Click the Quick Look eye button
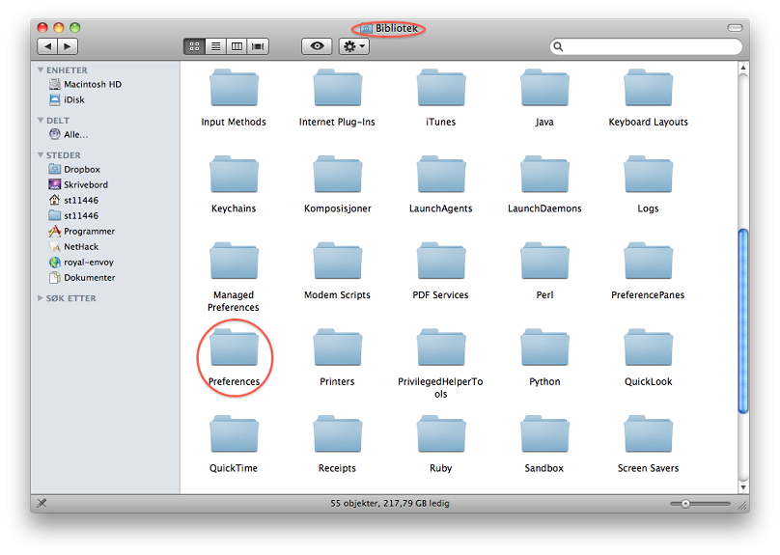The image size is (780, 555). pos(317,46)
